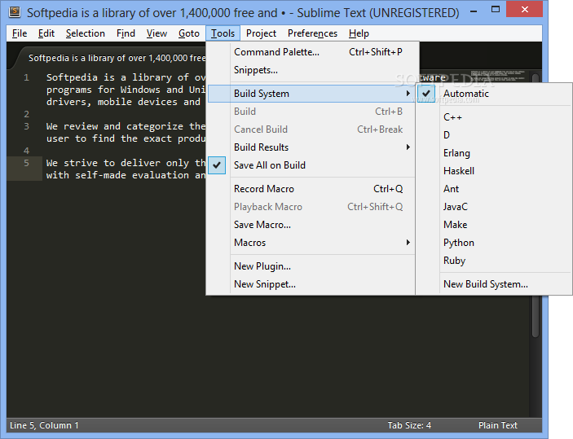The width and height of the screenshot is (573, 439).
Task: Open the Selection menu
Action: [85, 33]
